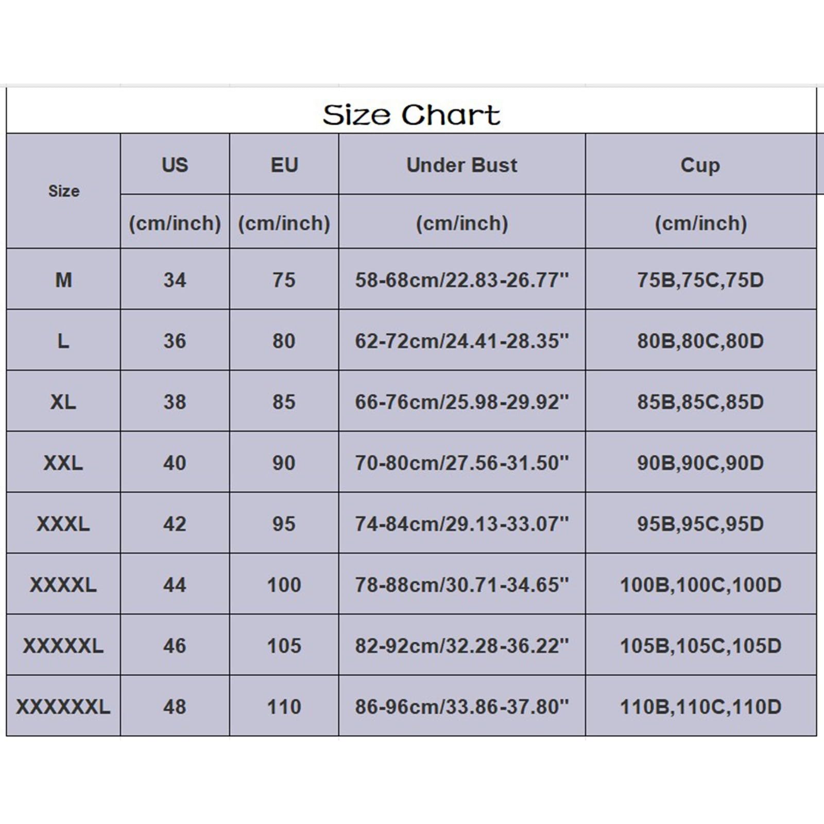824x824 pixels.
Task: Click the Under Bust column header
Action: pos(461,165)
